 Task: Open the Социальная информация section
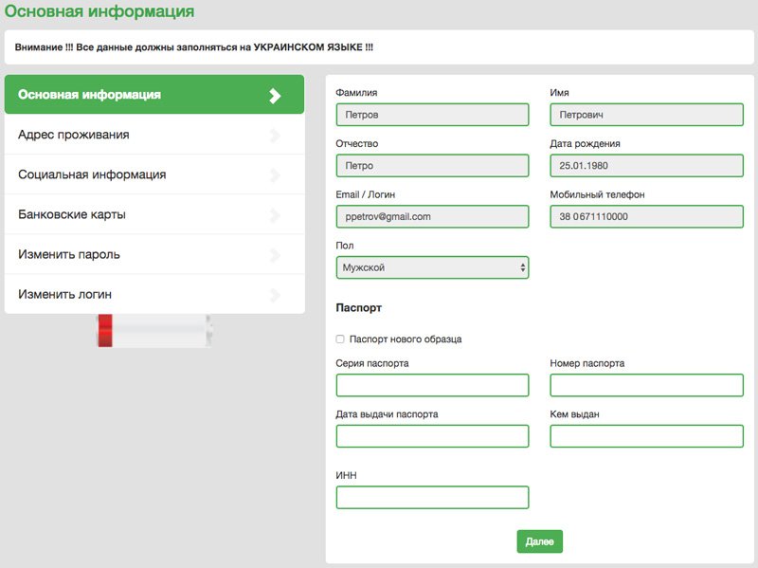click(154, 174)
